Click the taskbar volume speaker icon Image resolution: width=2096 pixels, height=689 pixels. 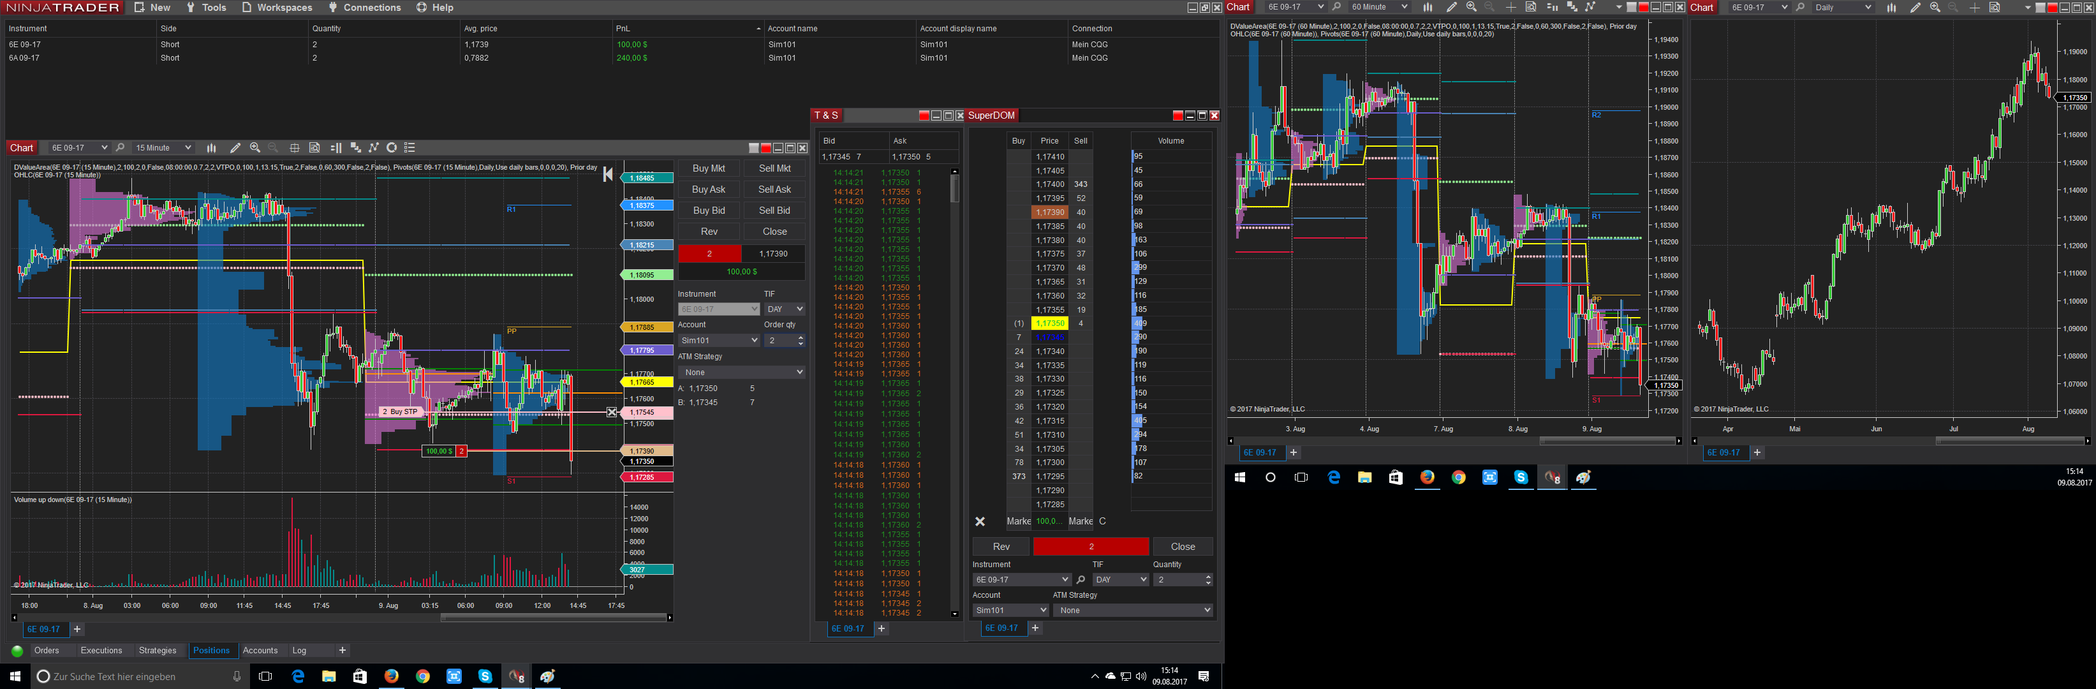(x=1140, y=677)
